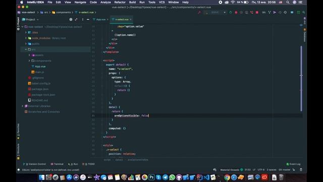The height and width of the screenshot is (182, 323).
Task: Click areOptionsVisible code line in editor
Action: coord(131,116)
